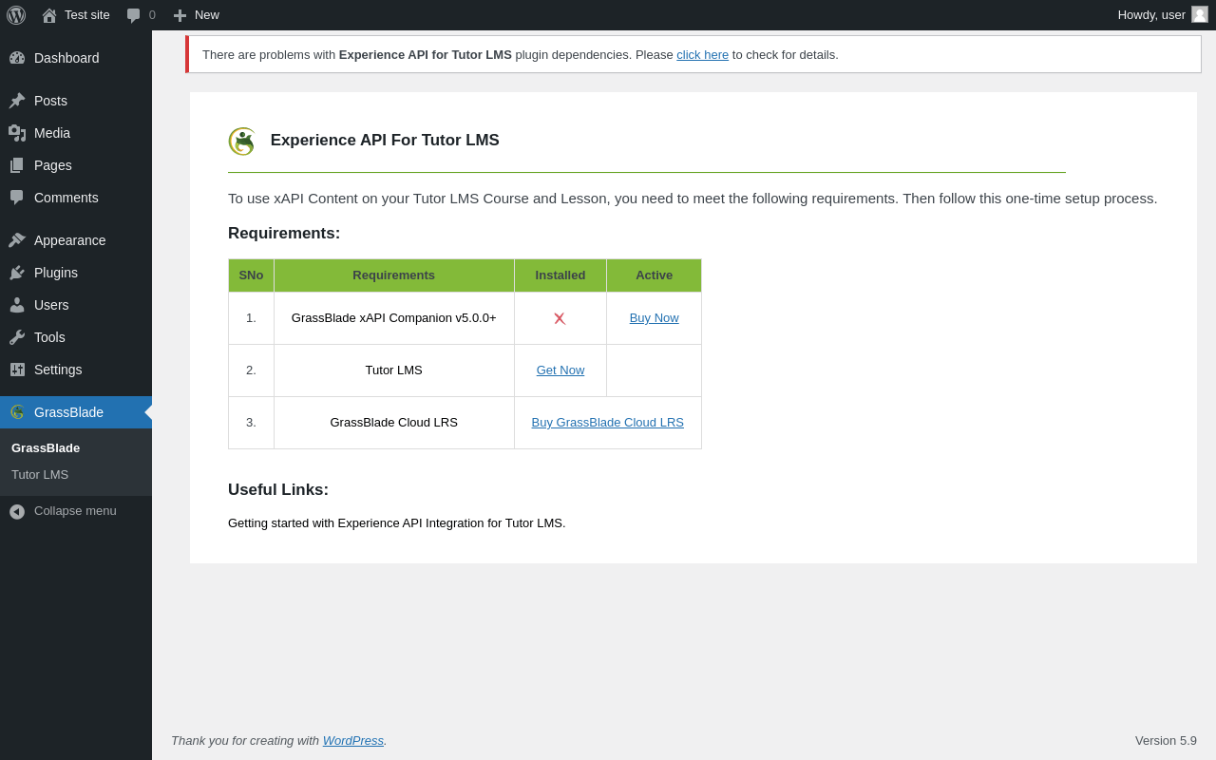Click the Comments speech bubble sidebar icon

click(17, 198)
